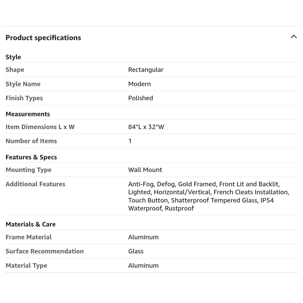
Task: Click the Surface Recommendation label
Action: coord(45,251)
